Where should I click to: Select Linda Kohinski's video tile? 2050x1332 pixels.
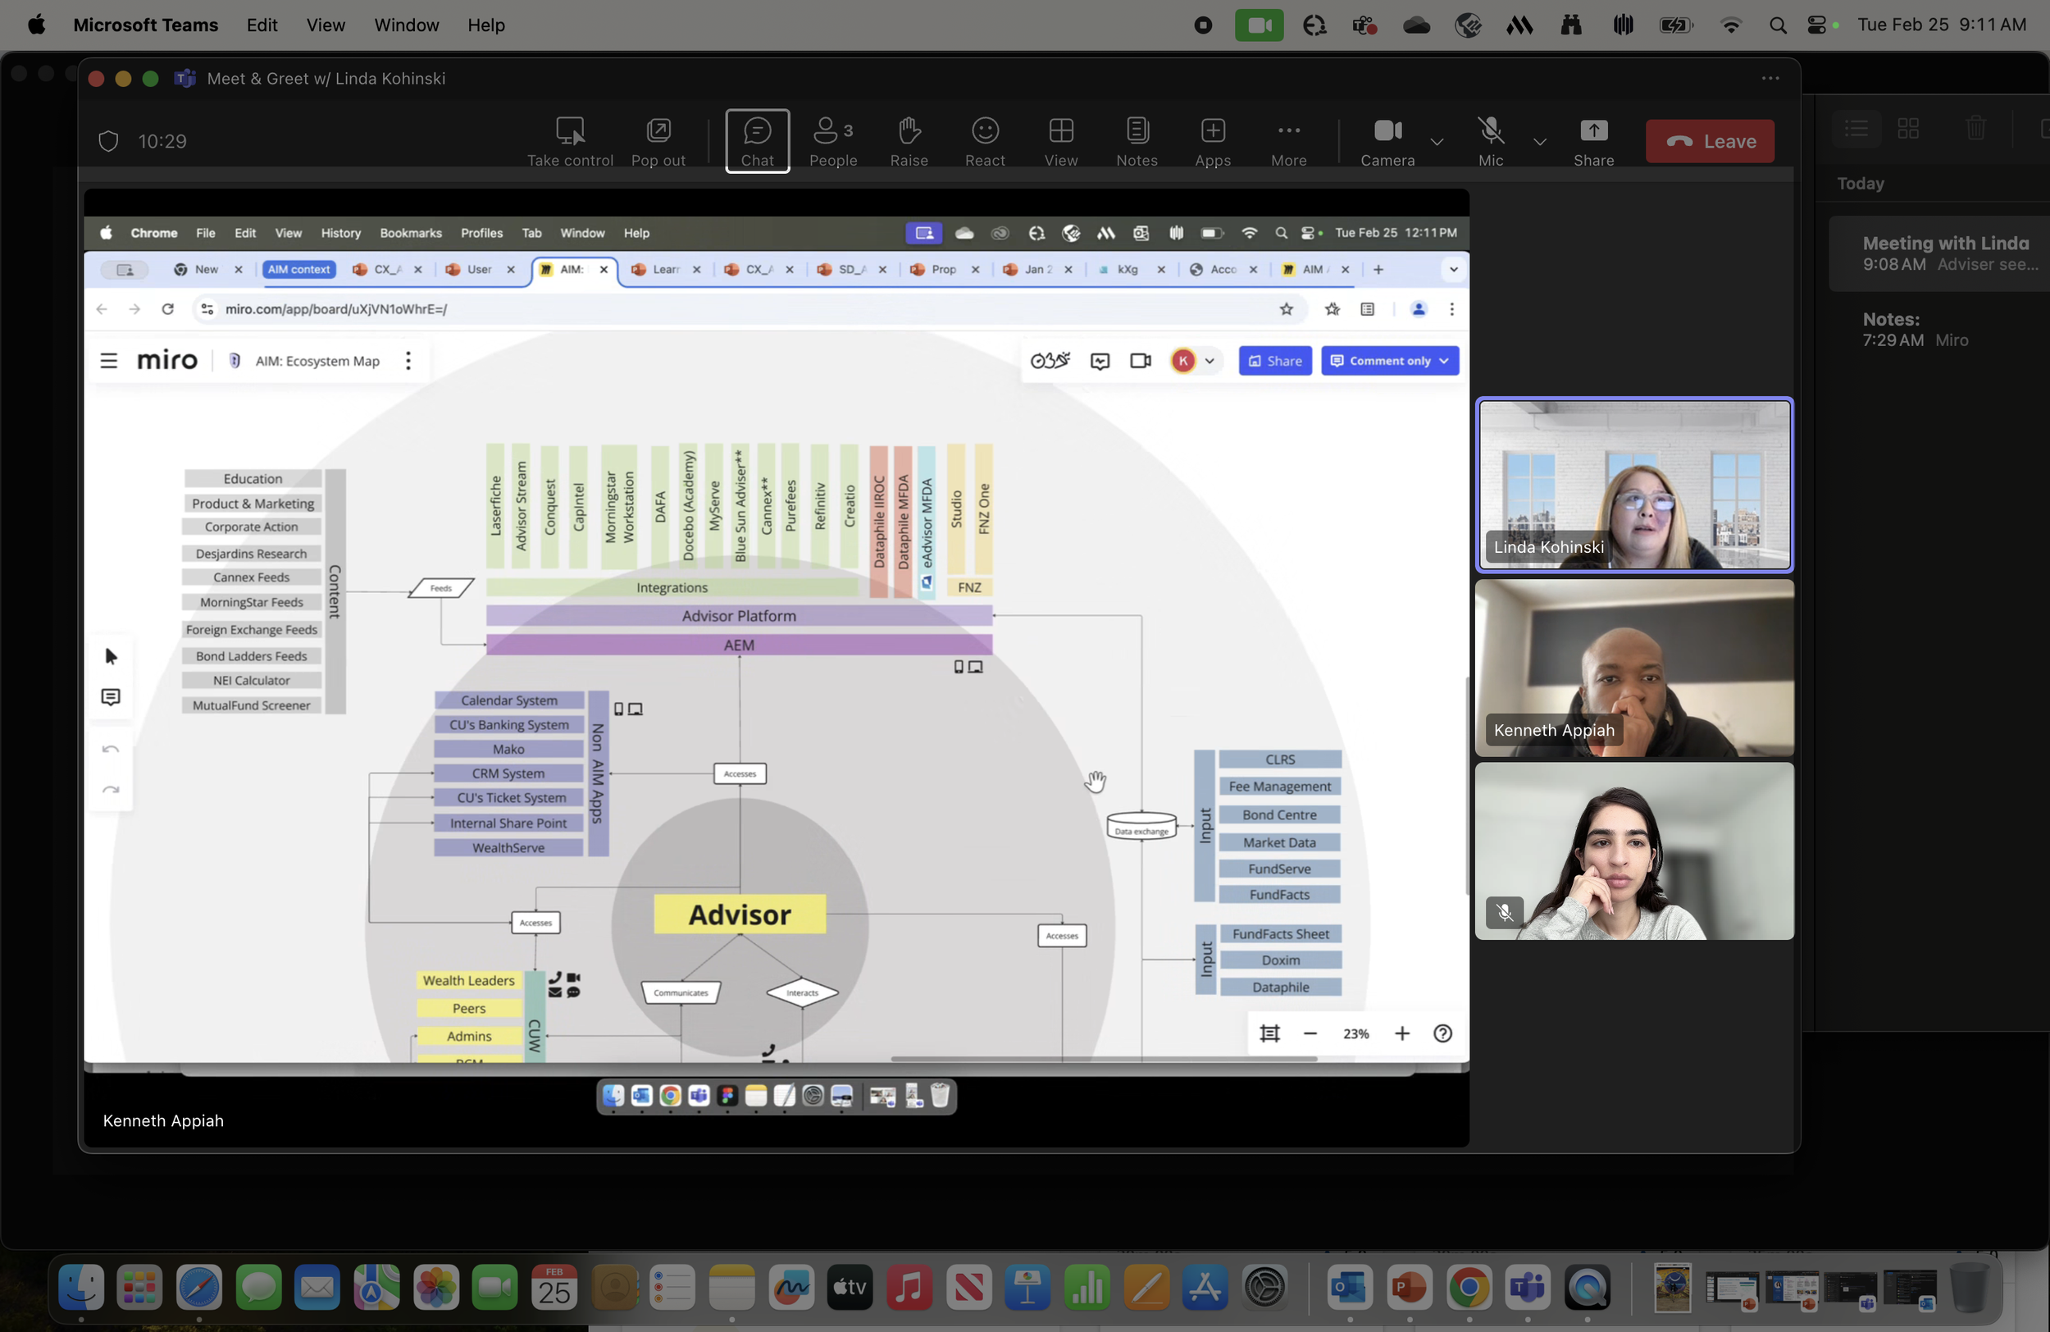1634,484
